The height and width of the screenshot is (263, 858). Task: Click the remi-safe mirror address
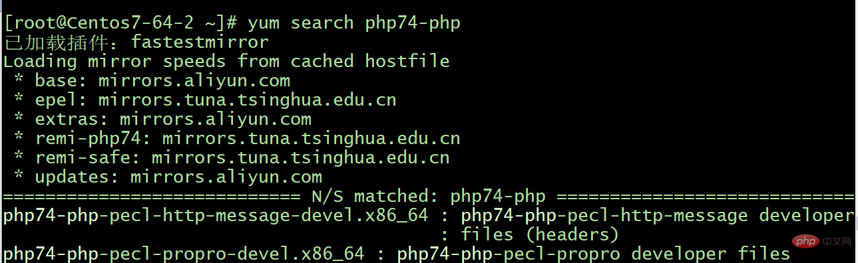[x=301, y=158]
